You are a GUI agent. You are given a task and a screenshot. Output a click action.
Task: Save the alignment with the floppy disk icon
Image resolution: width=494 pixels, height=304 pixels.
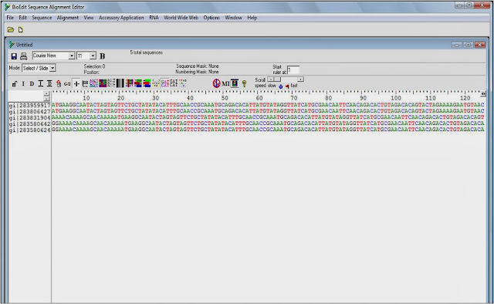click(14, 56)
